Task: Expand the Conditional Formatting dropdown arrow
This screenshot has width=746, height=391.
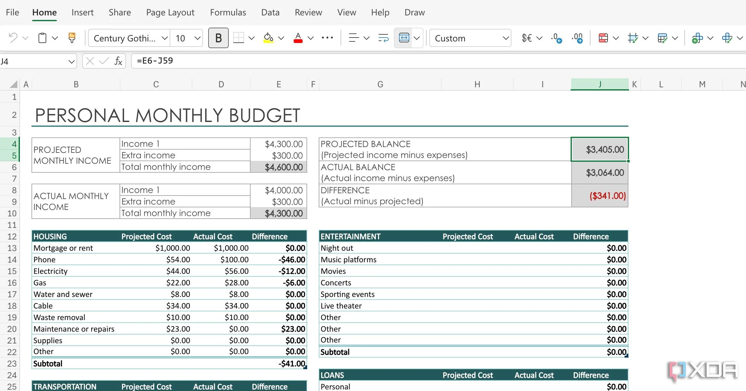Action: tap(616, 38)
